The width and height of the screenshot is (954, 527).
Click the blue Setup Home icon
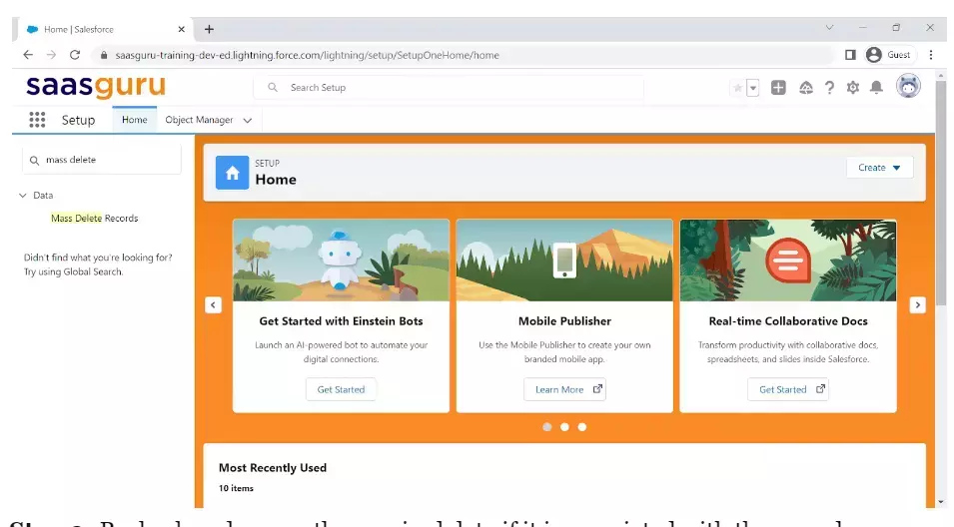(232, 173)
